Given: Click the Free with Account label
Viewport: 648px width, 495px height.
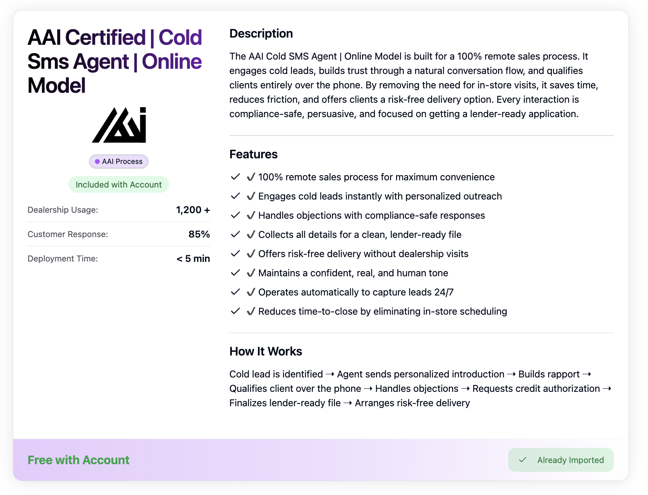Looking at the screenshot, I should [78, 460].
